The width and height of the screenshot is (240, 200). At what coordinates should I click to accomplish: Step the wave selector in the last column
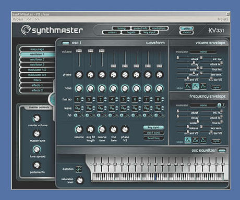[163, 108]
